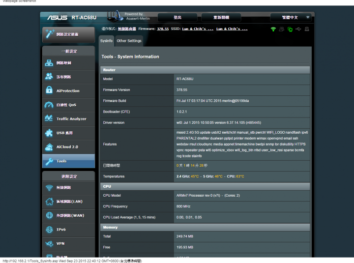The image size is (354, 263).
Task: Click the Powered by Asuswrt-Merlin text
Action: pos(137,16)
